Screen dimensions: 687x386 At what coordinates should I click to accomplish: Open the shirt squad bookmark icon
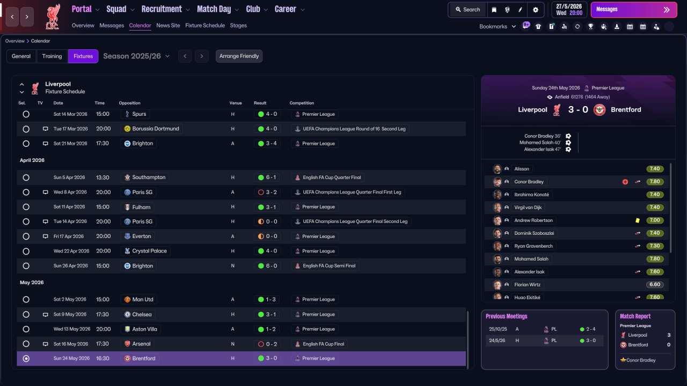[x=538, y=26]
